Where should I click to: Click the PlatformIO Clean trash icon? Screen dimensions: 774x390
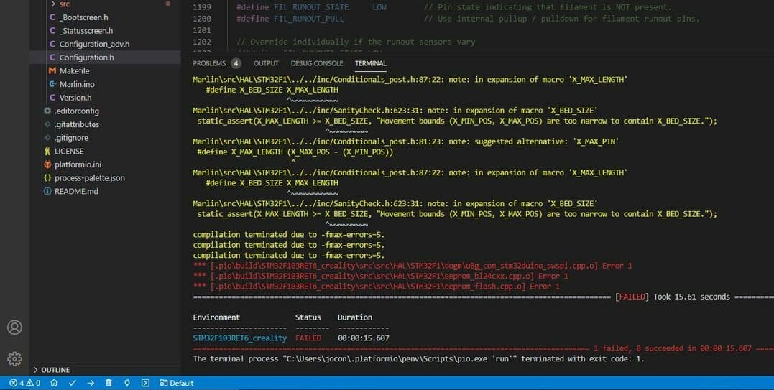[x=109, y=383]
